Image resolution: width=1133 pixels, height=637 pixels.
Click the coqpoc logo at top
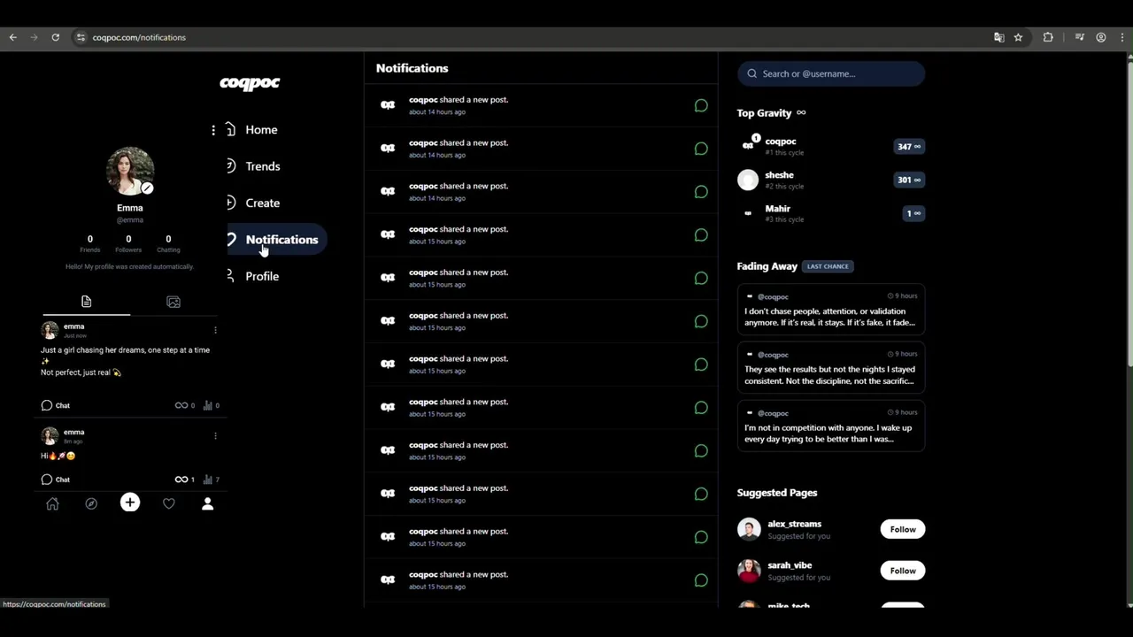(250, 83)
